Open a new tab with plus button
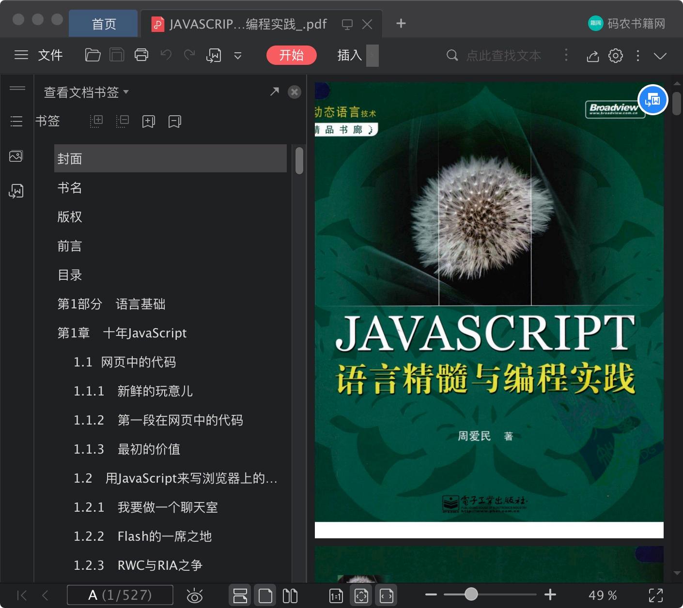683x608 pixels. (x=401, y=23)
